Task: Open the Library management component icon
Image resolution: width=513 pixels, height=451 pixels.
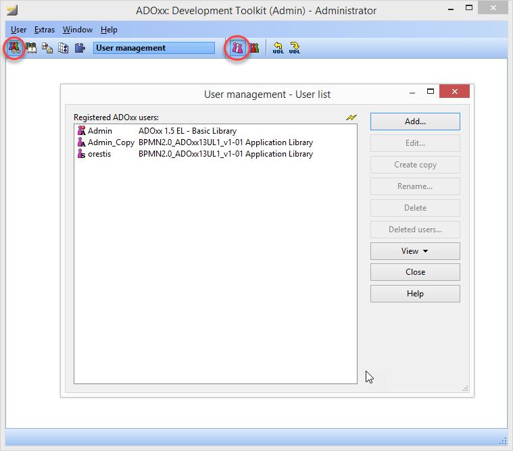Action: pos(31,48)
